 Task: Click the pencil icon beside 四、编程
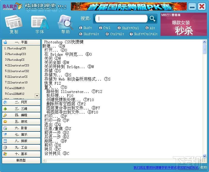point(5,115)
